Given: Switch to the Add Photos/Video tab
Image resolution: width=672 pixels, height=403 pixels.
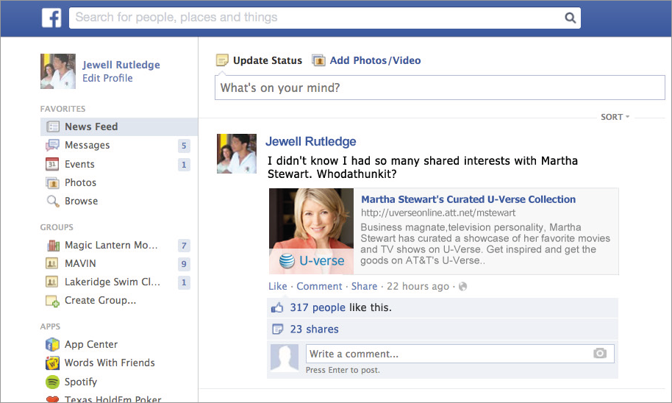Looking at the screenshot, I should click(375, 60).
